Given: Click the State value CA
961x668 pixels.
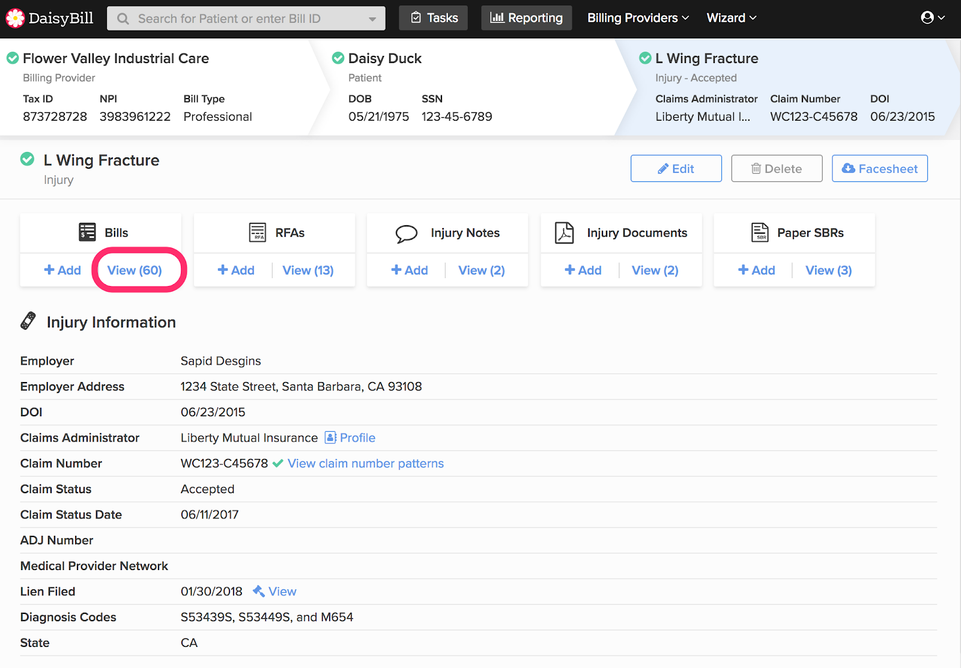Looking at the screenshot, I should (x=189, y=643).
